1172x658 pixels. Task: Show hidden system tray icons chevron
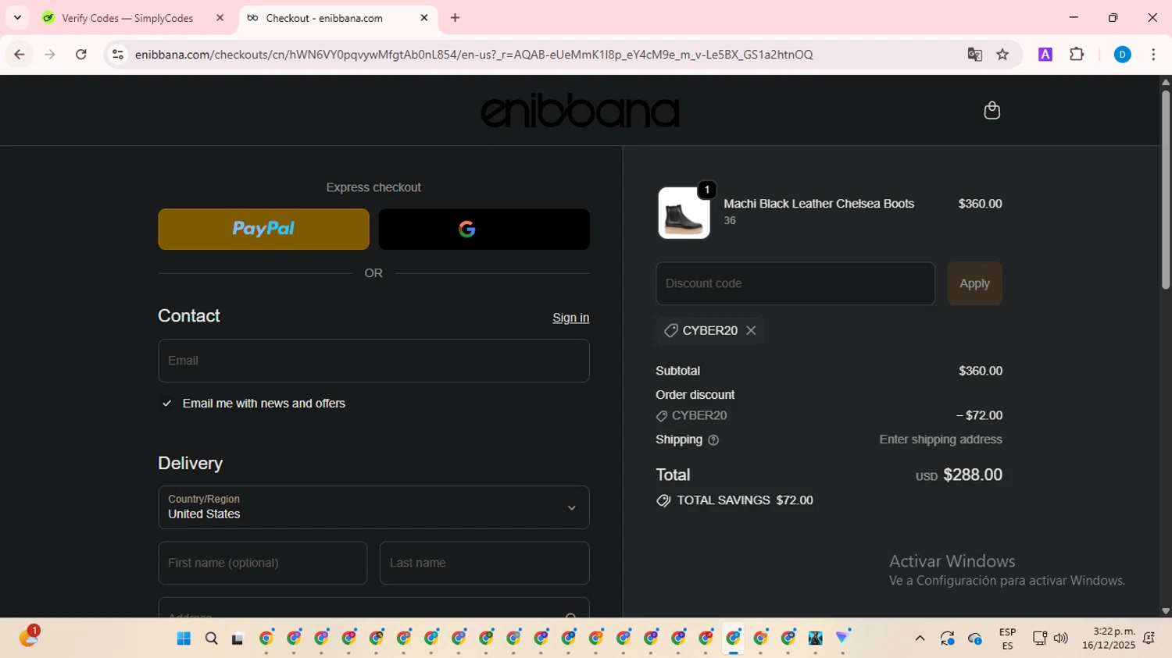pyautogui.click(x=920, y=638)
